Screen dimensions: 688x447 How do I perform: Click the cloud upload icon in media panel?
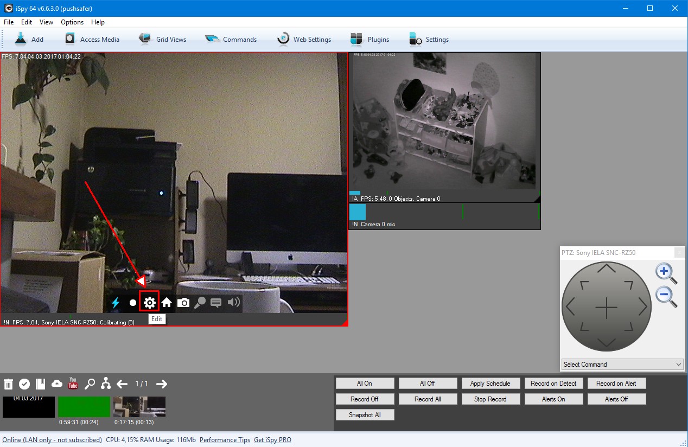(57, 384)
